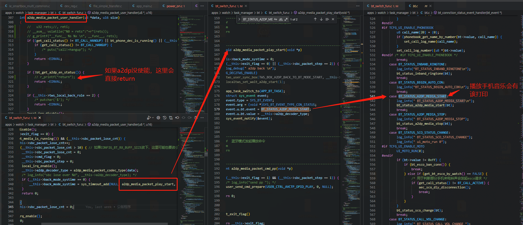Go to previous find match

pos(315,19)
